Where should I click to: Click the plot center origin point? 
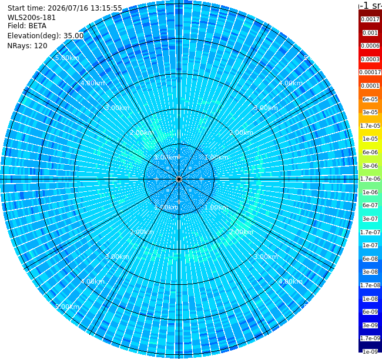179,179
